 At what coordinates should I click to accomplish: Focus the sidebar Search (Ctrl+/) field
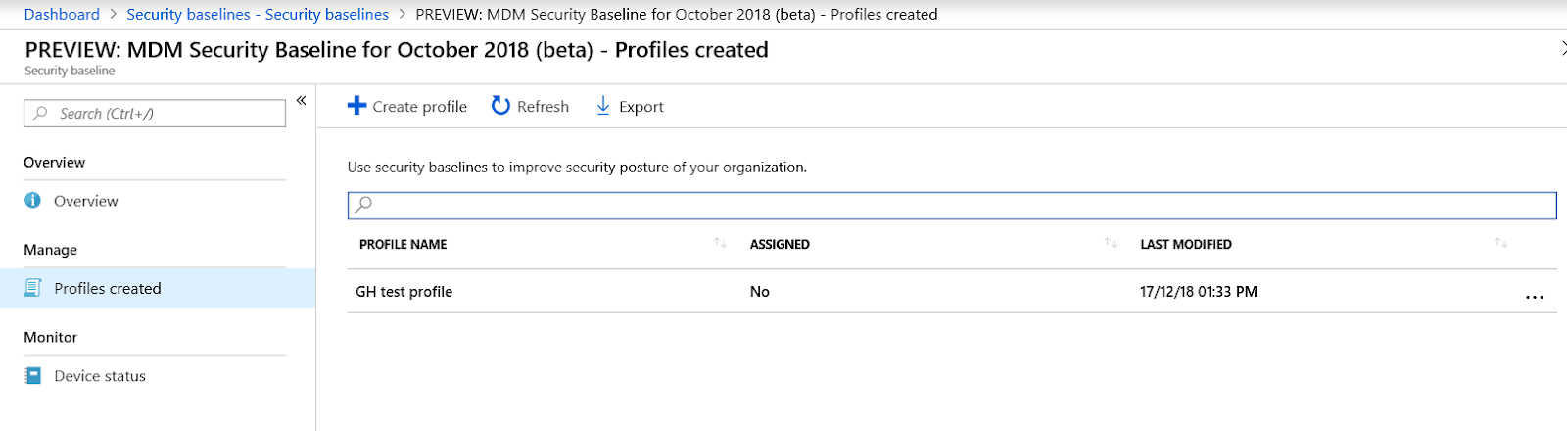point(166,114)
